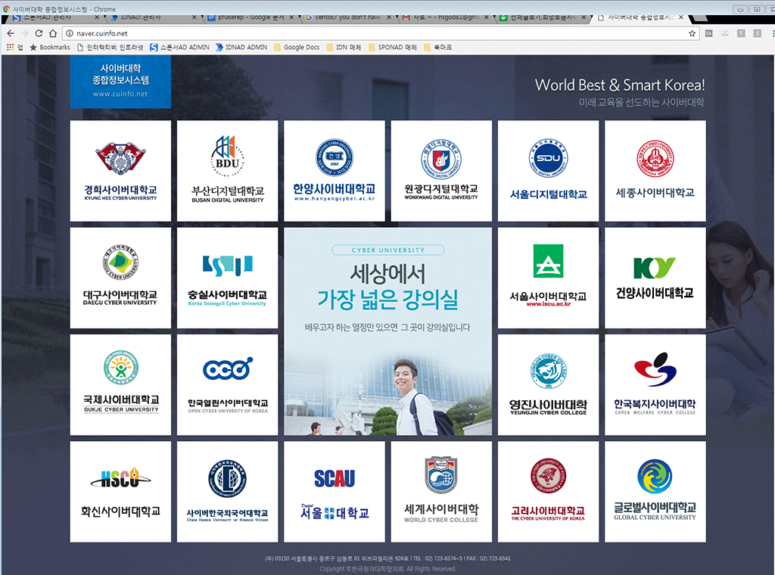Open the 스폰서AD ADMIN bookmark
Image resolution: width=775 pixels, height=575 pixels.
pos(180,48)
